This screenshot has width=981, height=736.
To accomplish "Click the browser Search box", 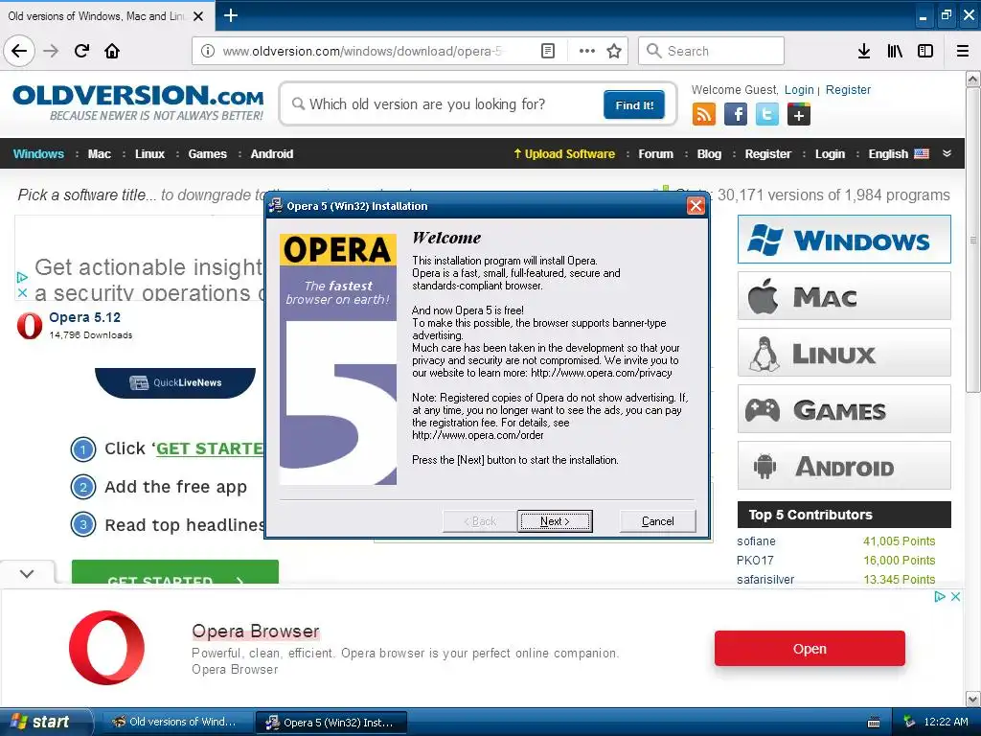I will pos(711,51).
